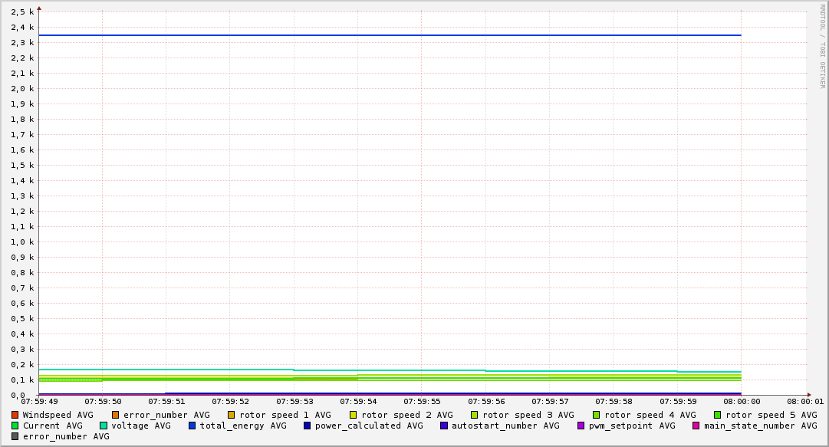Image resolution: width=829 pixels, height=447 pixels.
Task: Select the green Current AVG swatch
Action: [15, 426]
